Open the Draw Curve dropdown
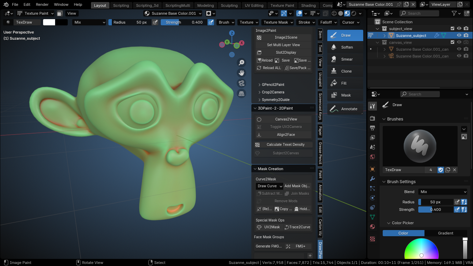The image size is (473, 266). click(269, 186)
